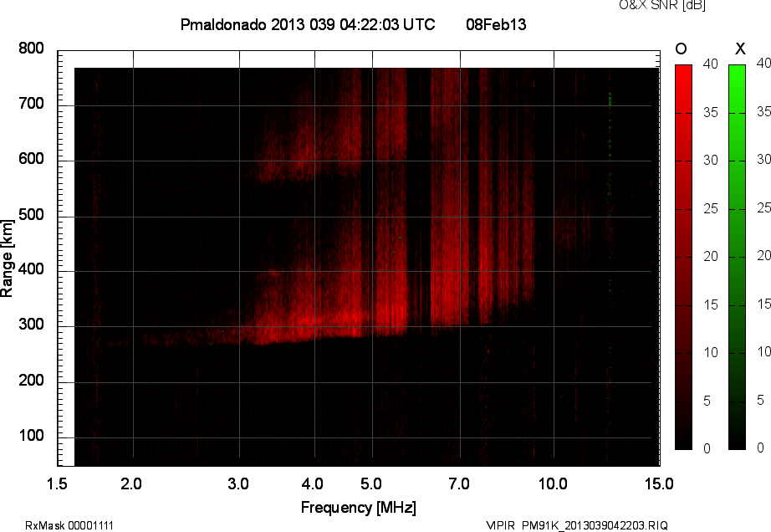Click the ionogram echo plot area
The image size is (771, 532).
tap(366, 267)
